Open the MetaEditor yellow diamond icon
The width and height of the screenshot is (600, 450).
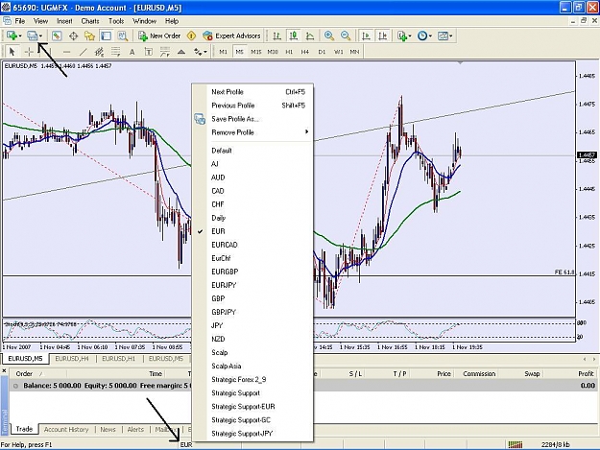click(191, 36)
